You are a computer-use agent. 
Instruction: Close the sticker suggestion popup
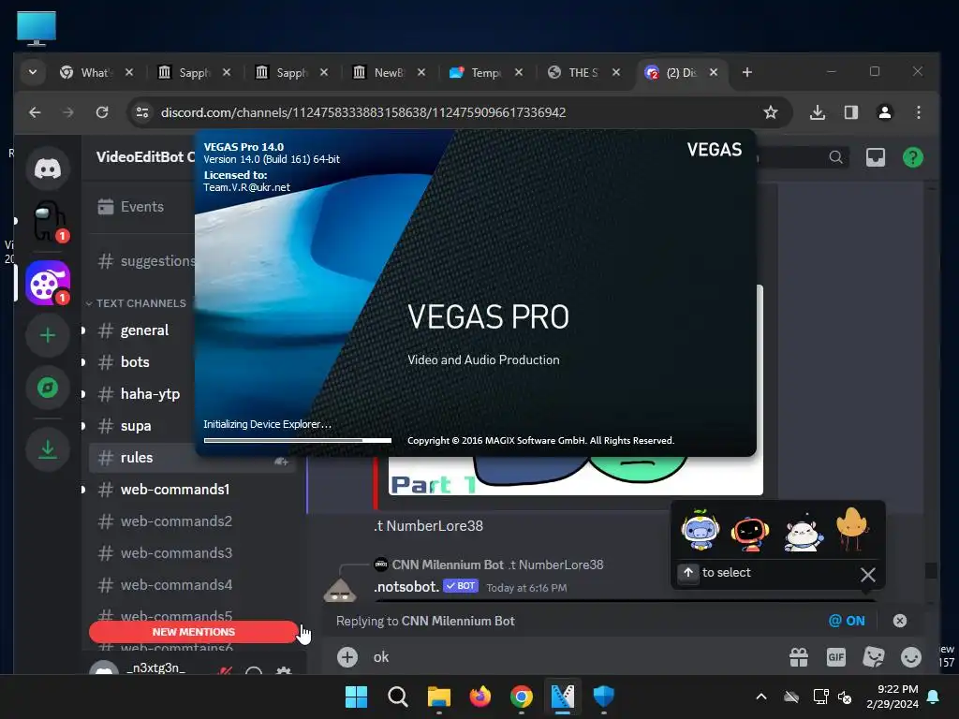(868, 575)
